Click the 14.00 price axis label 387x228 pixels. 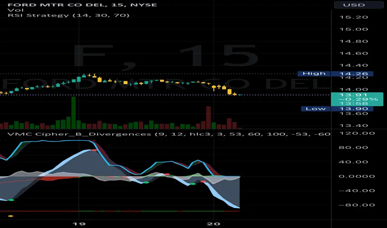tap(354, 90)
